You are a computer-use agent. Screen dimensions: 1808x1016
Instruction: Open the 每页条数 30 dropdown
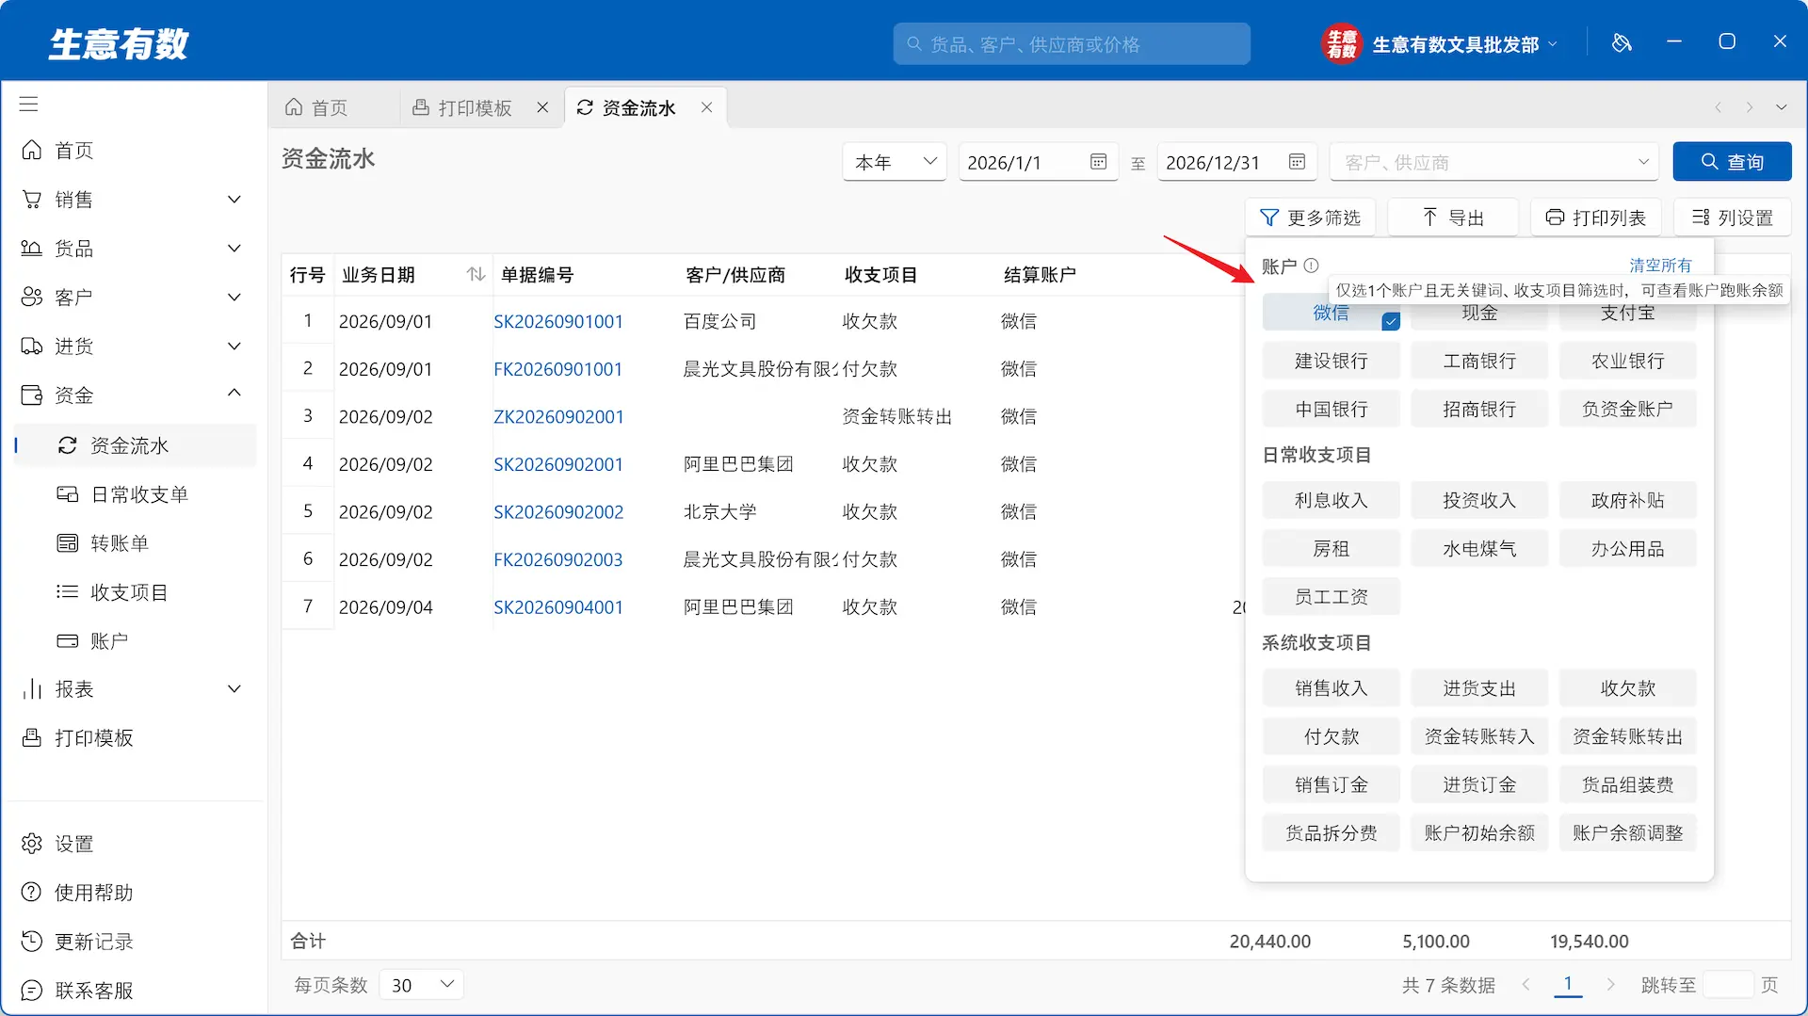coord(422,985)
